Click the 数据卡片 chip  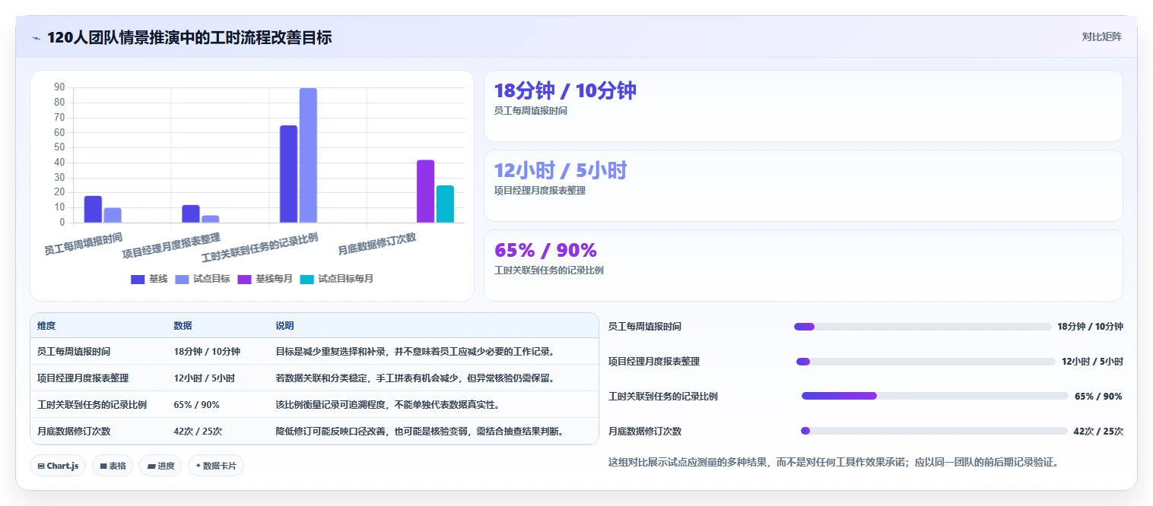click(216, 466)
